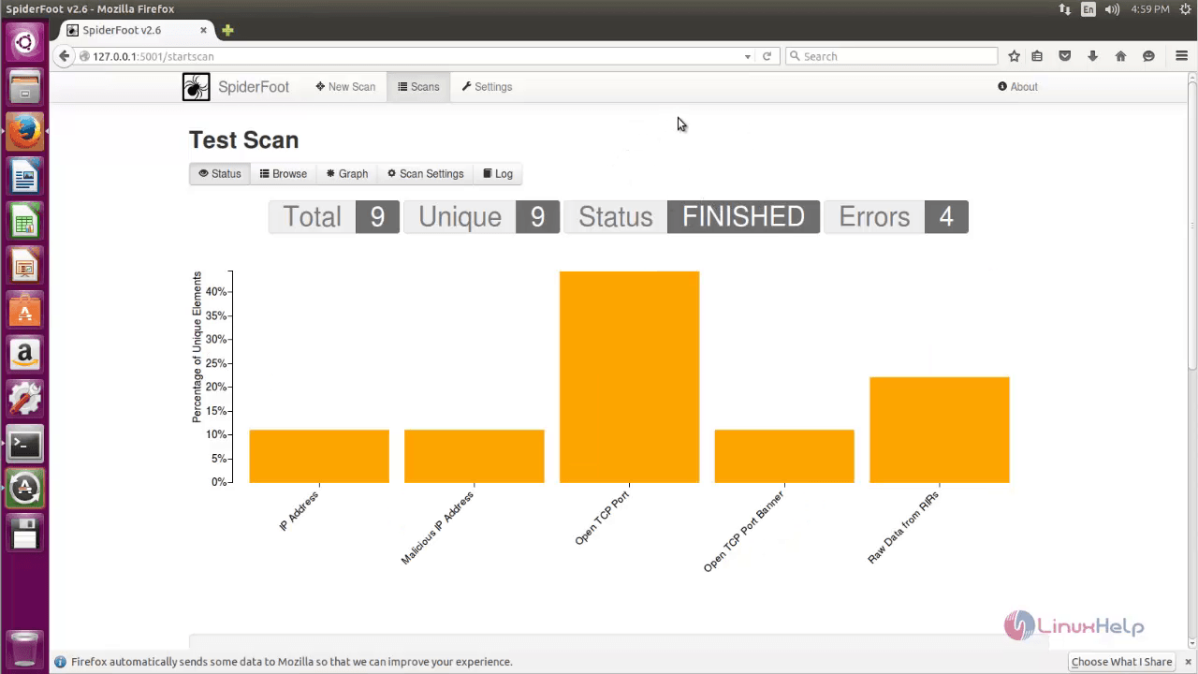The height and width of the screenshot is (674, 1198).
Task: Click the FINISHED status badge
Action: 743,217
